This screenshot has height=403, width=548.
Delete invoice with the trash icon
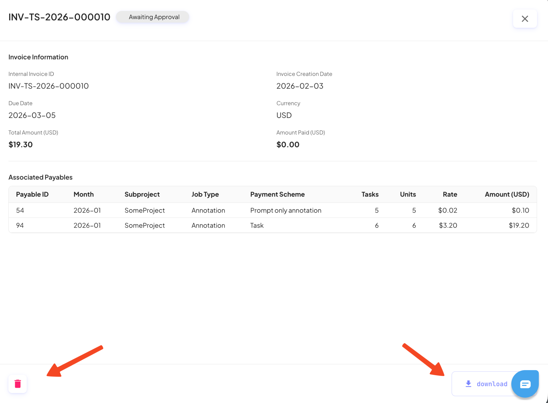tap(18, 384)
